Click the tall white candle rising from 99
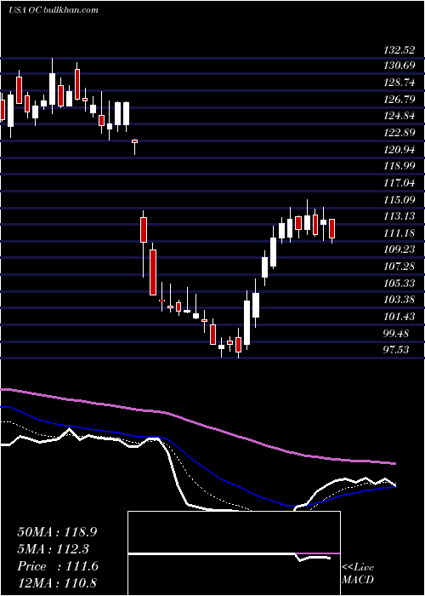 [x=247, y=323]
